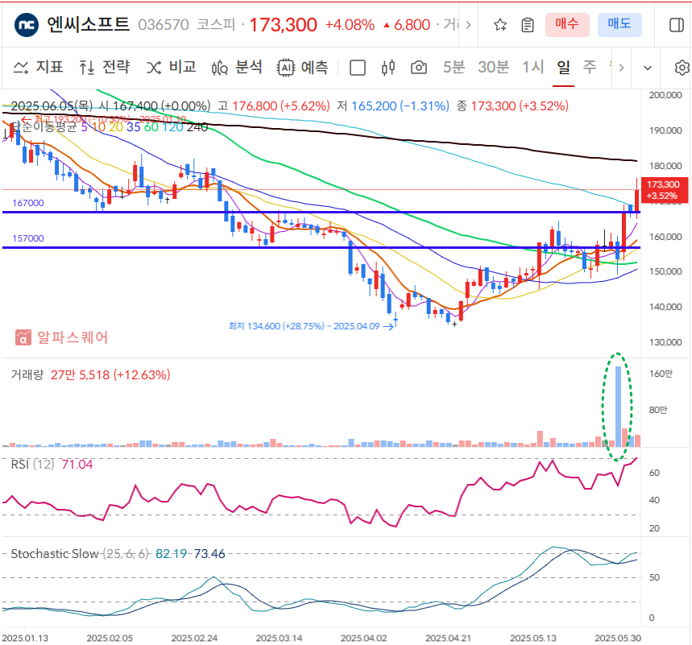This screenshot has height=645, width=692.
Task: Click the 알파스퀘어 logo link
Action: [x=62, y=337]
